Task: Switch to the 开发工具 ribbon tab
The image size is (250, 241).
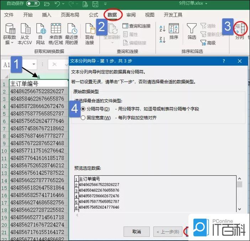Action: [x=173, y=15]
